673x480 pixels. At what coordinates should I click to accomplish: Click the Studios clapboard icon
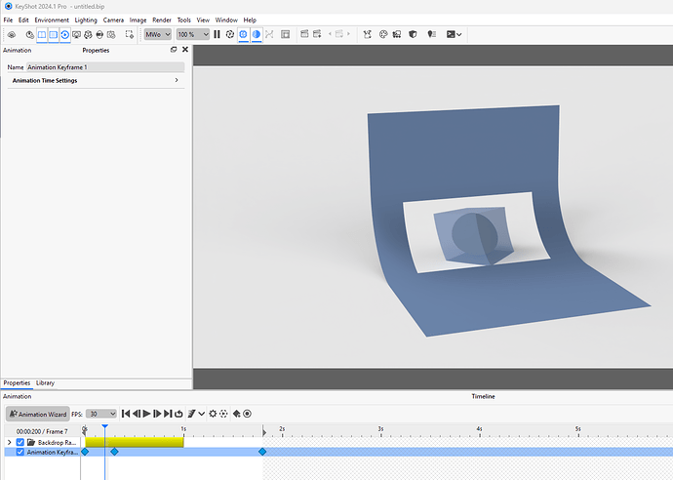pos(304,34)
